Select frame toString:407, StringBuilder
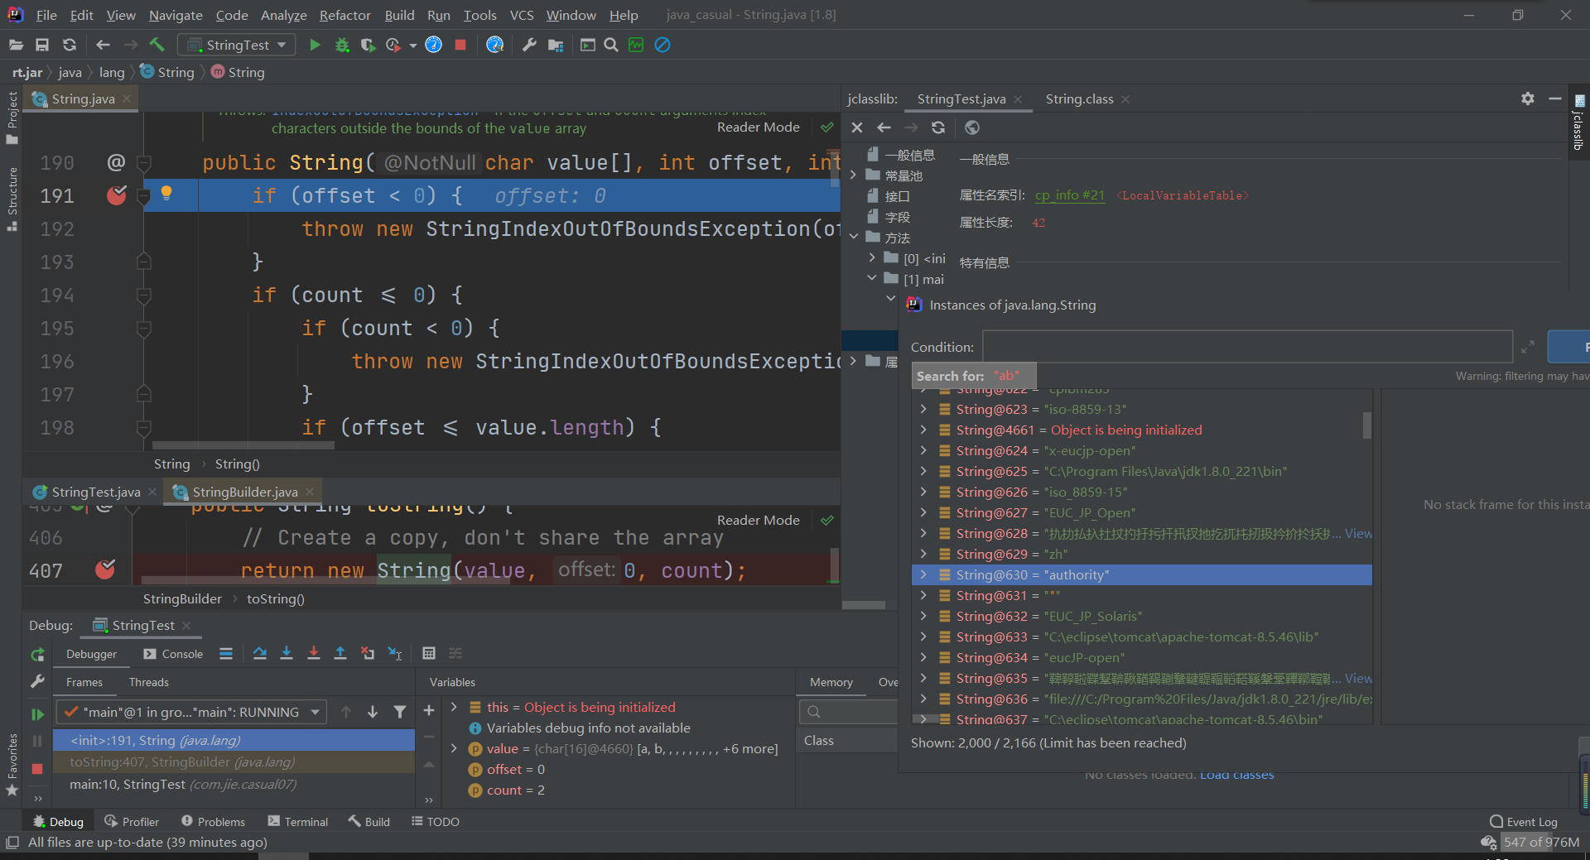The height and width of the screenshot is (860, 1590). [x=234, y=762]
